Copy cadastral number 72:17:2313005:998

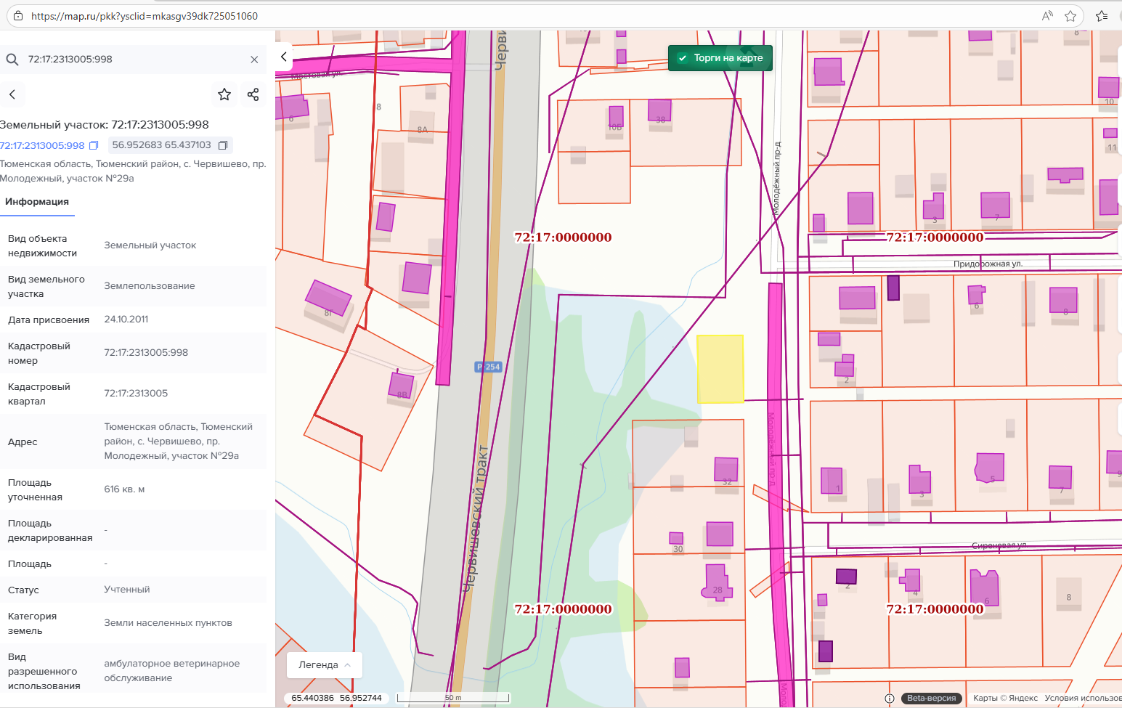coord(94,145)
